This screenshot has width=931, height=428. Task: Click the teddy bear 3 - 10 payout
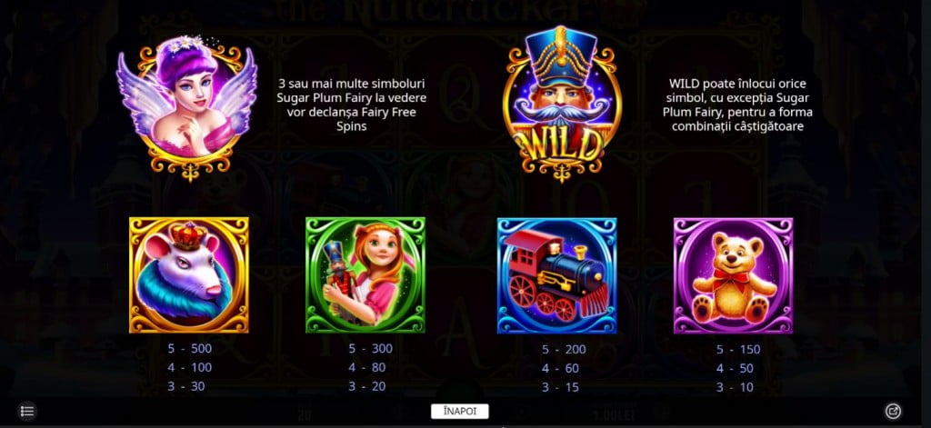pyautogui.click(x=735, y=388)
